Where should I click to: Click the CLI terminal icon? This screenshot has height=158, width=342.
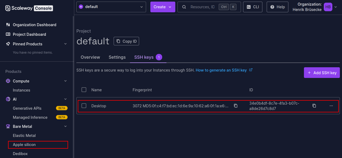tap(249, 7)
